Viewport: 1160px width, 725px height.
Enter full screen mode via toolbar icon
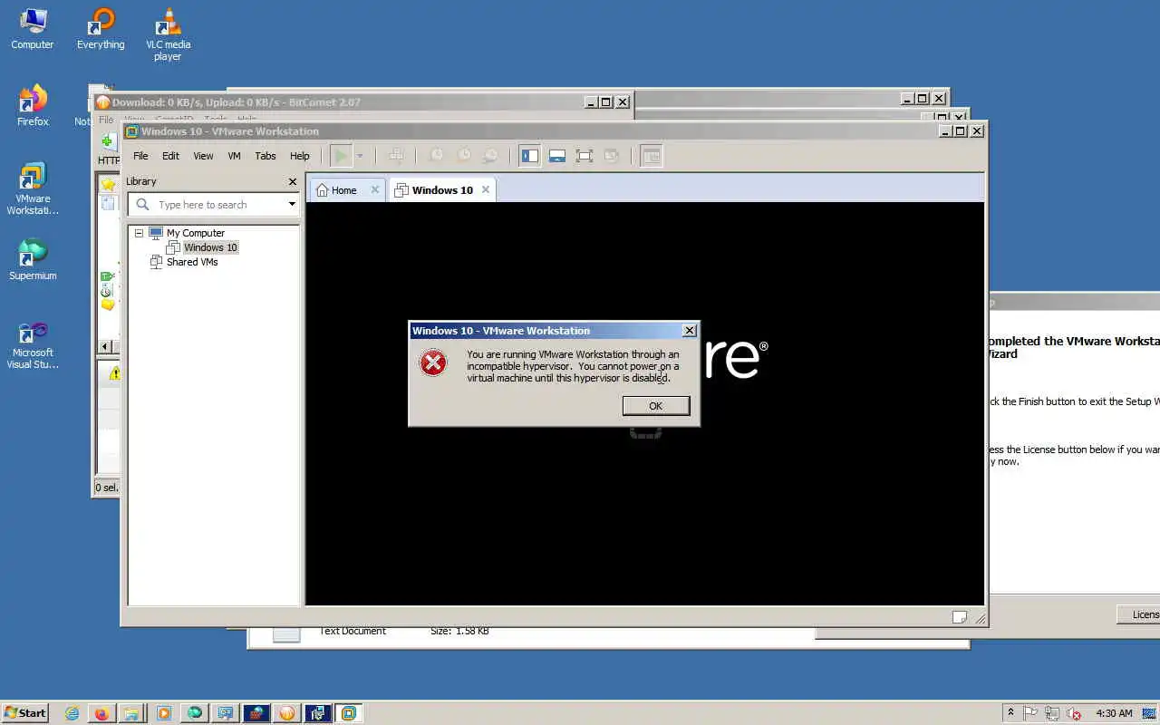click(585, 156)
